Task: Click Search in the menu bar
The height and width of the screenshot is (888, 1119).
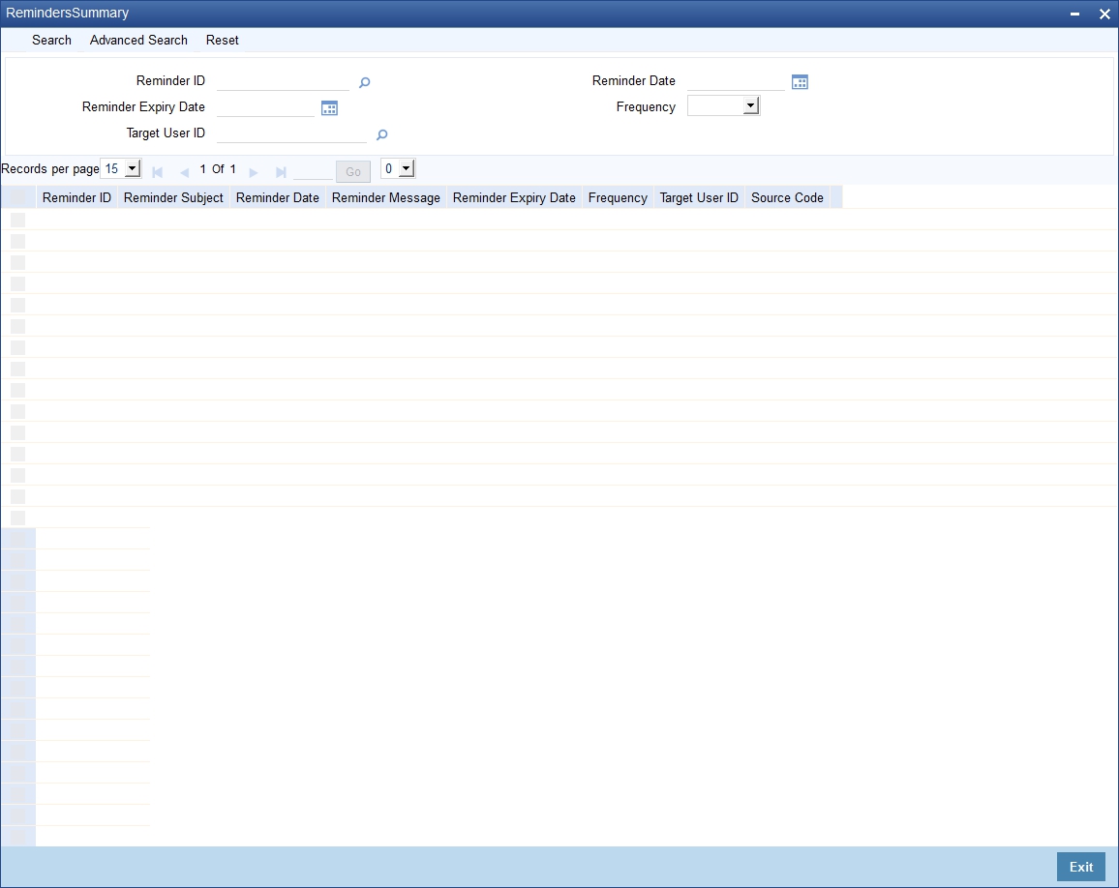Action: (51, 41)
